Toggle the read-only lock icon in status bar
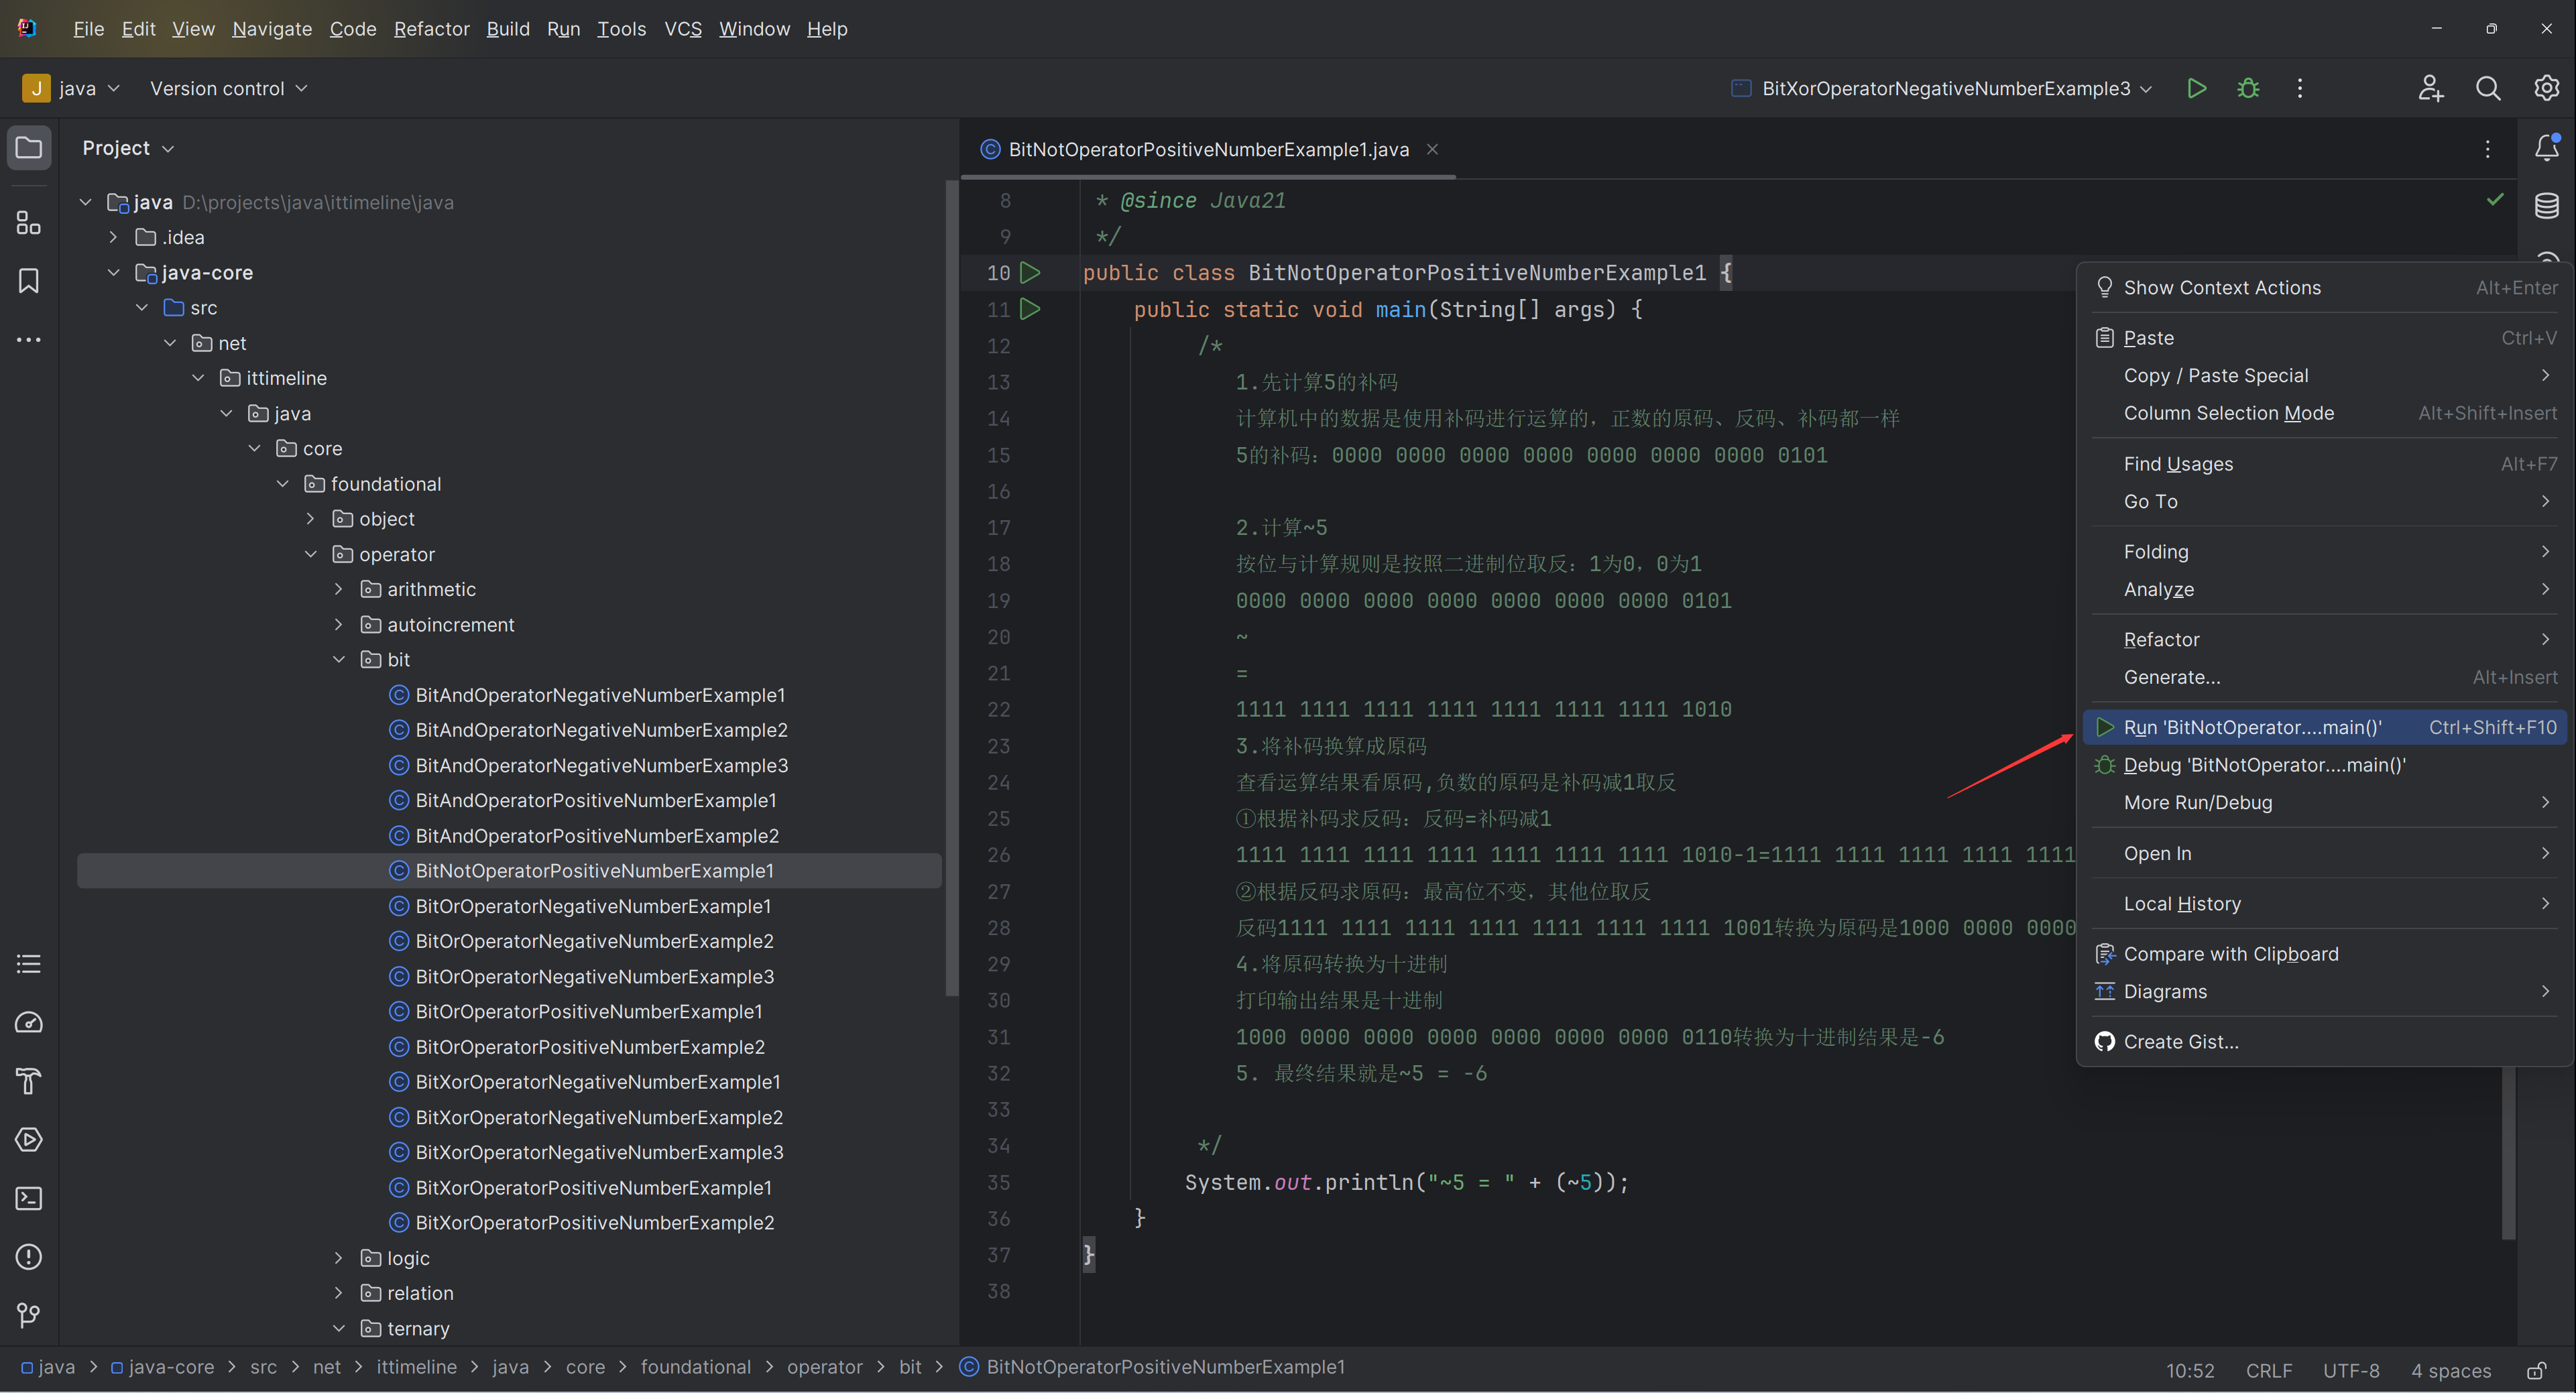This screenshot has width=2576, height=1393. pos(2537,1370)
